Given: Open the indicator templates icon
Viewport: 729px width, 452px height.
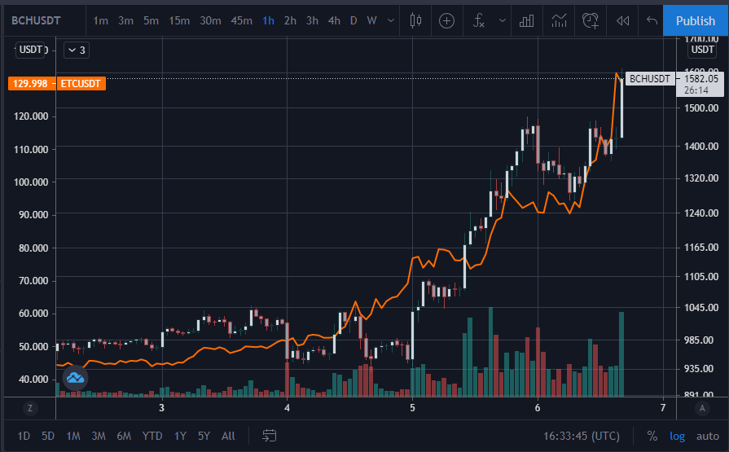Looking at the screenshot, I should (559, 20).
